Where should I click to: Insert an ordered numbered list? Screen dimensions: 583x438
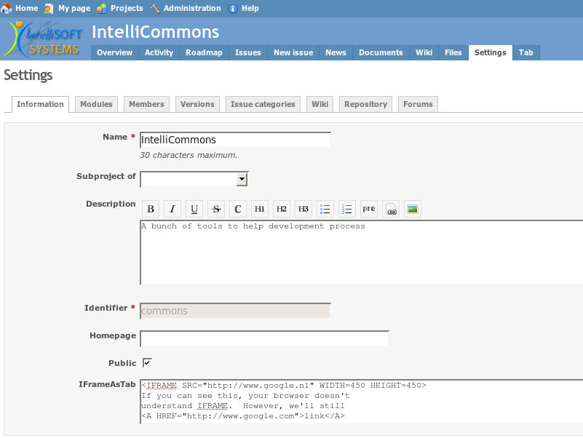[347, 209]
